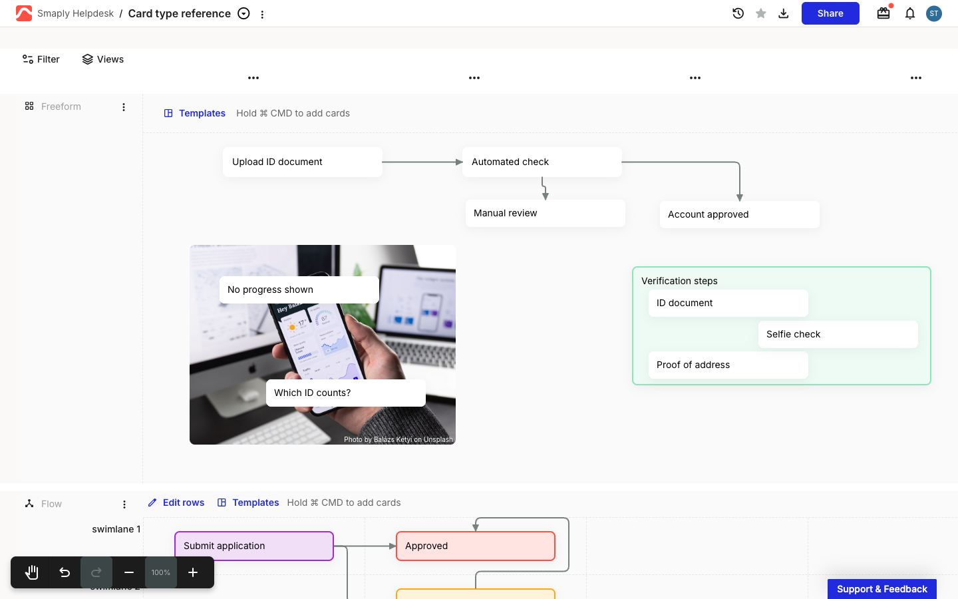Select the Upload ID document card

click(303, 162)
